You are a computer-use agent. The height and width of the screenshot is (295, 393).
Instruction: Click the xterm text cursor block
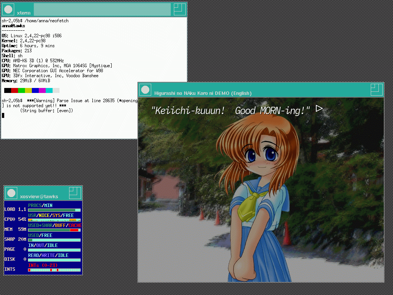[3, 115]
